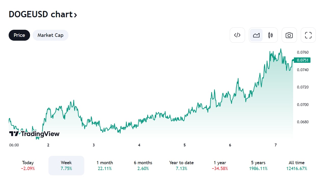Viewport: 326px width, 183px height.
Task: Choose the 6 months range
Action: [143, 165]
